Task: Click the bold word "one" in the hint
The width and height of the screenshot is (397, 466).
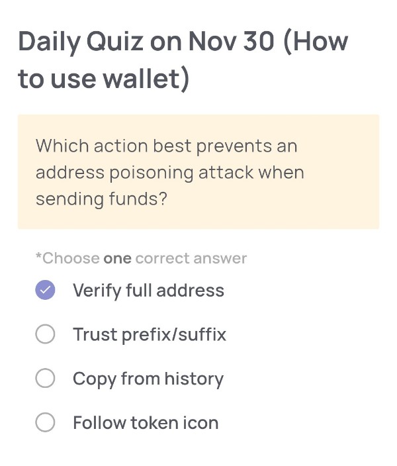Action: [117, 258]
